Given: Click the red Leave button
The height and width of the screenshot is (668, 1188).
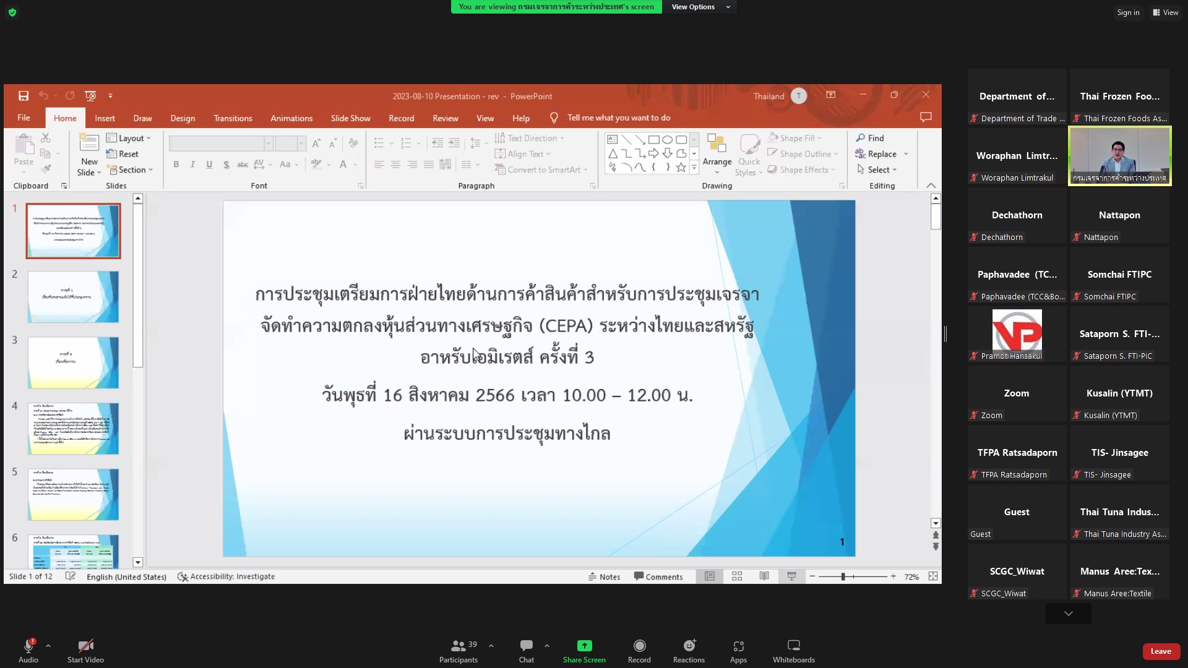Looking at the screenshot, I should coord(1160,651).
